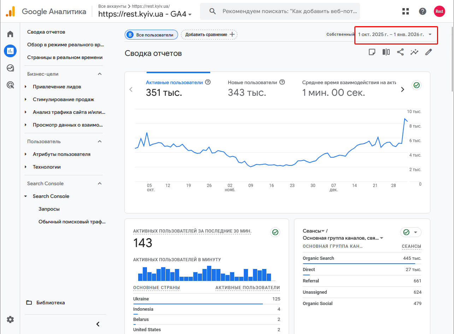The height and width of the screenshot is (334, 454).
Task: Open Страницы в реальном времени report
Action: [x=65, y=57]
